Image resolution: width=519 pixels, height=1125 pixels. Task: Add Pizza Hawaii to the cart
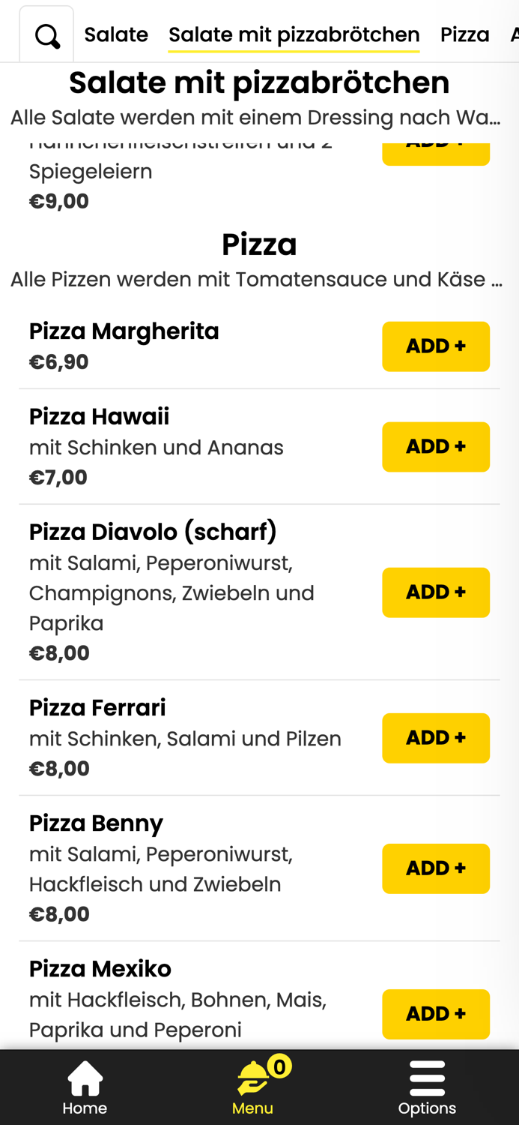coord(436,446)
